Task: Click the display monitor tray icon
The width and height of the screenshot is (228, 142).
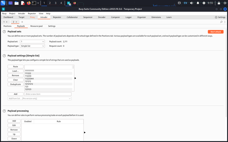Action: point(179,3)
